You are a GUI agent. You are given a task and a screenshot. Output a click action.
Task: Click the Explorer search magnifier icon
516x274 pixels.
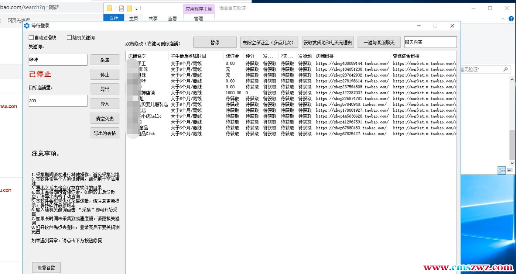pyautogui.click(x=506, y=69)
